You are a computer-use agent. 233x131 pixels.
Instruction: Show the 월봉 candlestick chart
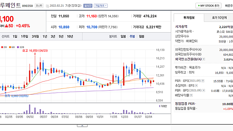point(142,36)
